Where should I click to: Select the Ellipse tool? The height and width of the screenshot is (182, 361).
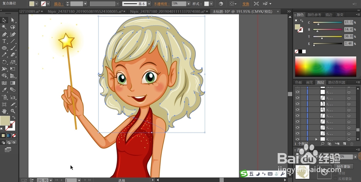point(4,48)
